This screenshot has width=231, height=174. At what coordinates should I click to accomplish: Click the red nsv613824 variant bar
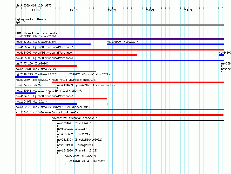pyautogui.click(x=140, y=110)
